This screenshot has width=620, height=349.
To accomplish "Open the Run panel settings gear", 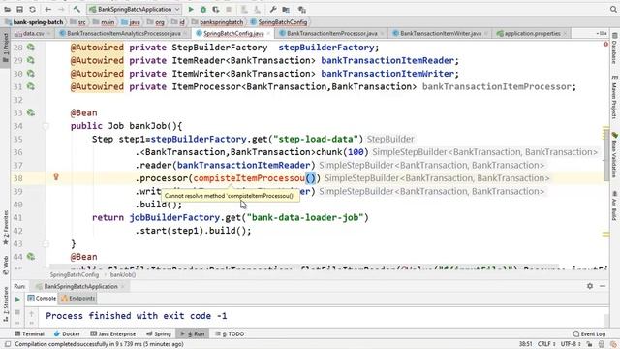I will [x=590, y=286].
